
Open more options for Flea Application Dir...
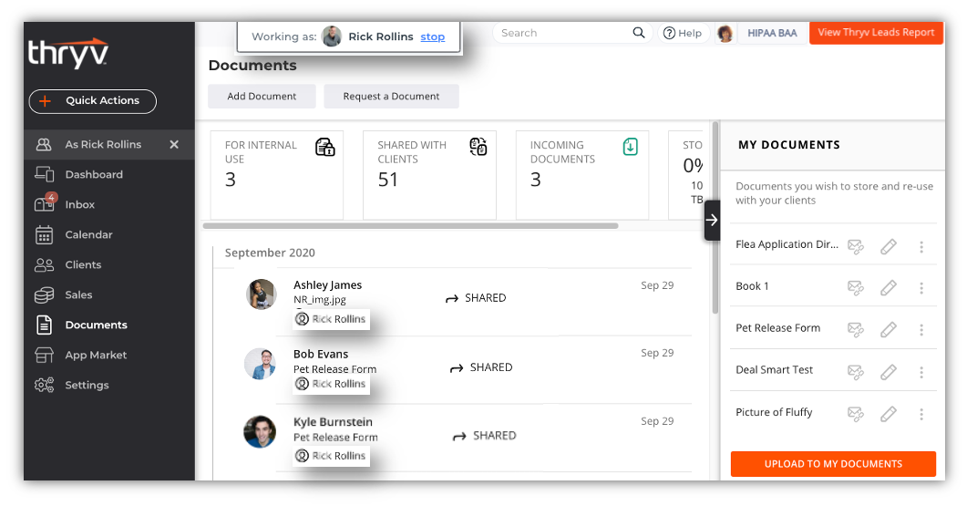point(921,247)
